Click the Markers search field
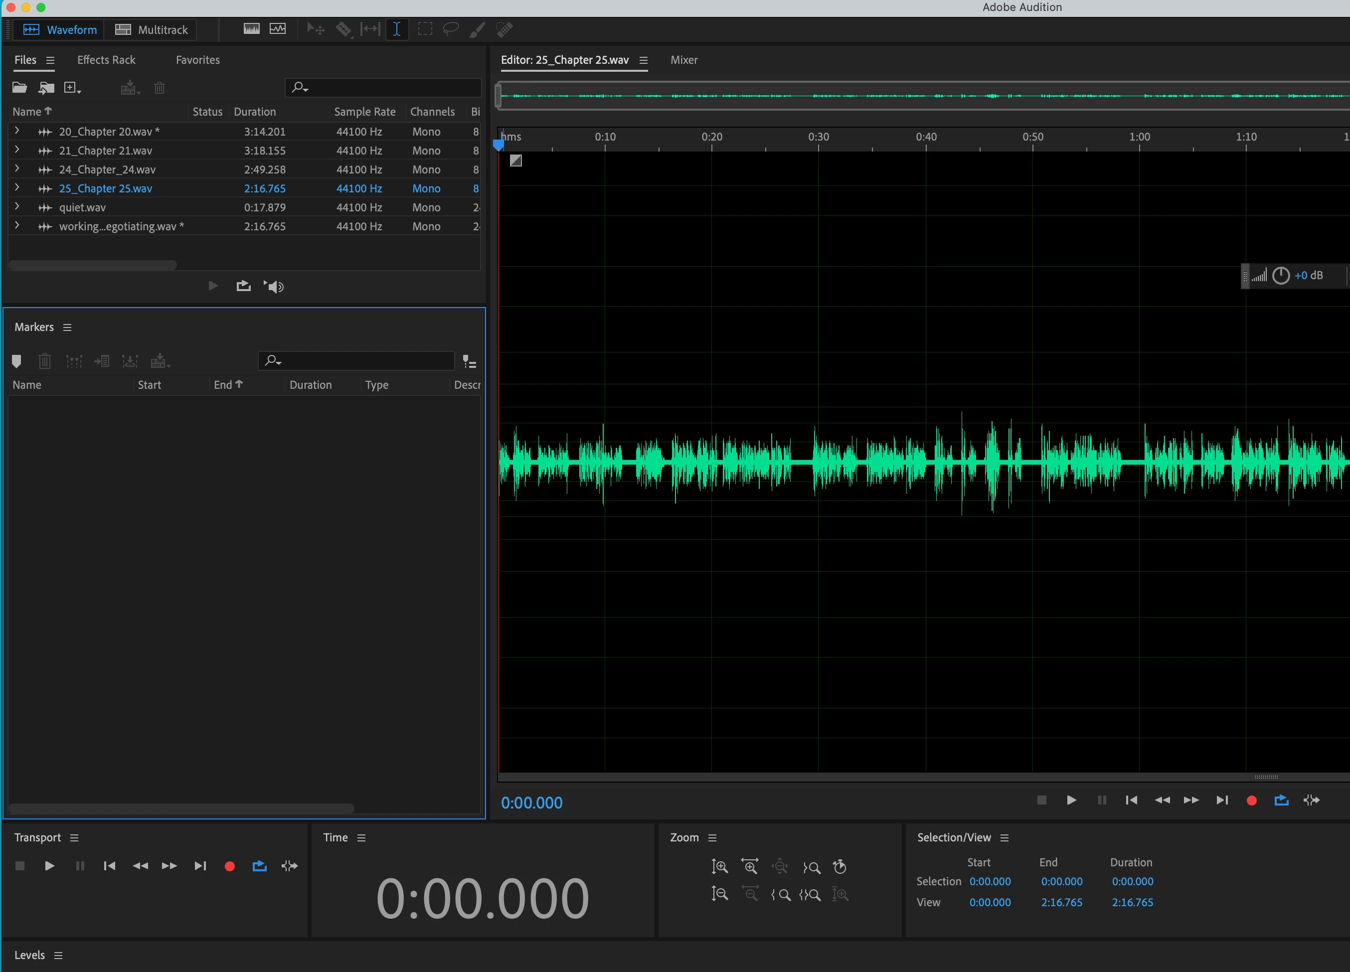This screenshot has height=972, width=1350. [x=363, y=361]
